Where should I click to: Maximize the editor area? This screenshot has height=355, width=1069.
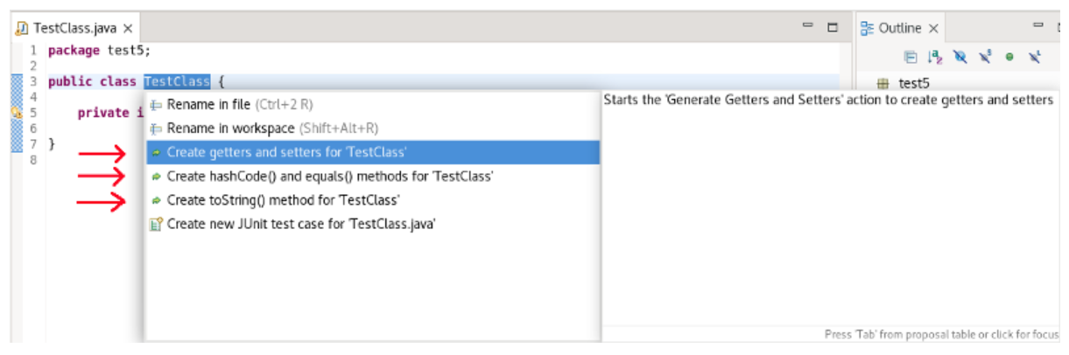click(833, 27)
